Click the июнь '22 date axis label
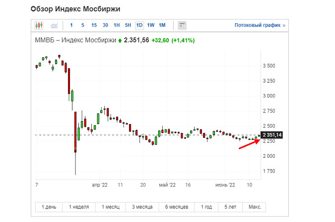 pos(225,185)
